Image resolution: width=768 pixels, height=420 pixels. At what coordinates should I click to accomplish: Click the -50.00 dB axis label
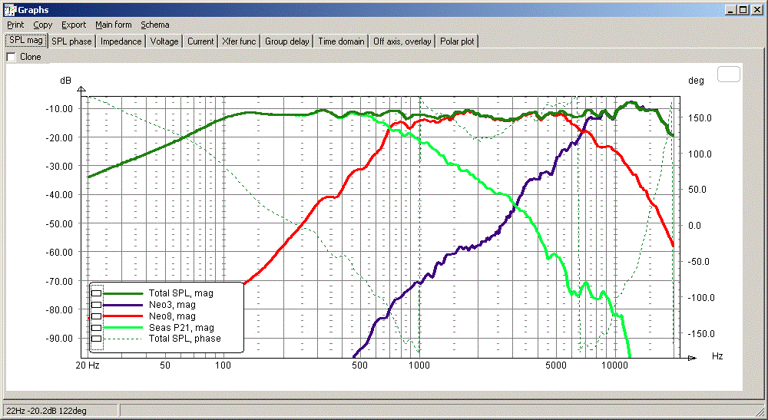point(59,223)
